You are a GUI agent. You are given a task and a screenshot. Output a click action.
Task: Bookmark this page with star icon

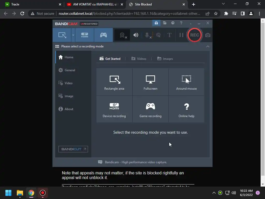pyautogui.click(x=216, y=13)
